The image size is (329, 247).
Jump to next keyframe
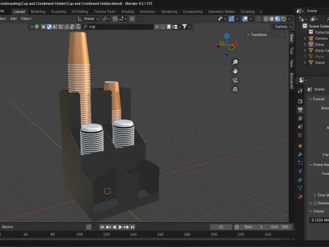126,227
